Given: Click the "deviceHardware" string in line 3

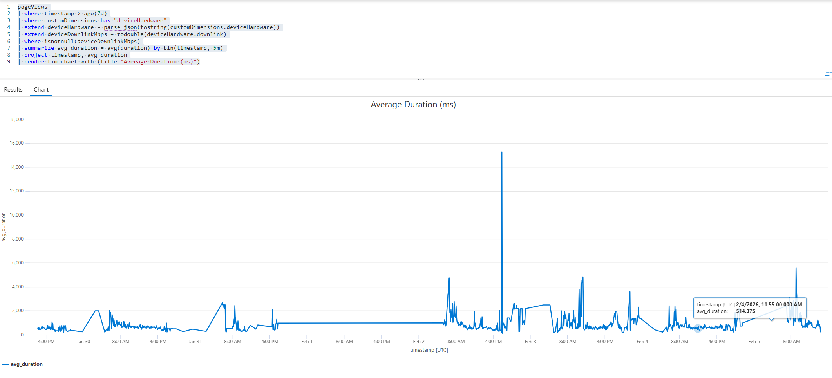Looking at the screenshot, I should [x=140, y=20].
